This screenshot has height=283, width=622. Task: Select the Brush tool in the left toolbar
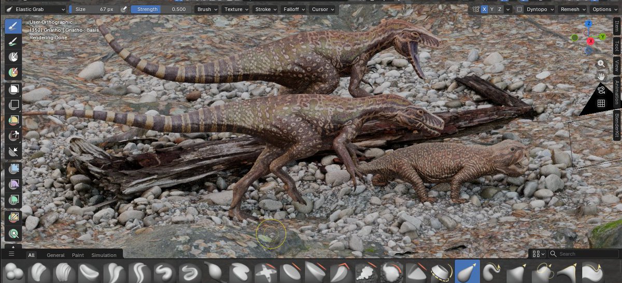13,27
